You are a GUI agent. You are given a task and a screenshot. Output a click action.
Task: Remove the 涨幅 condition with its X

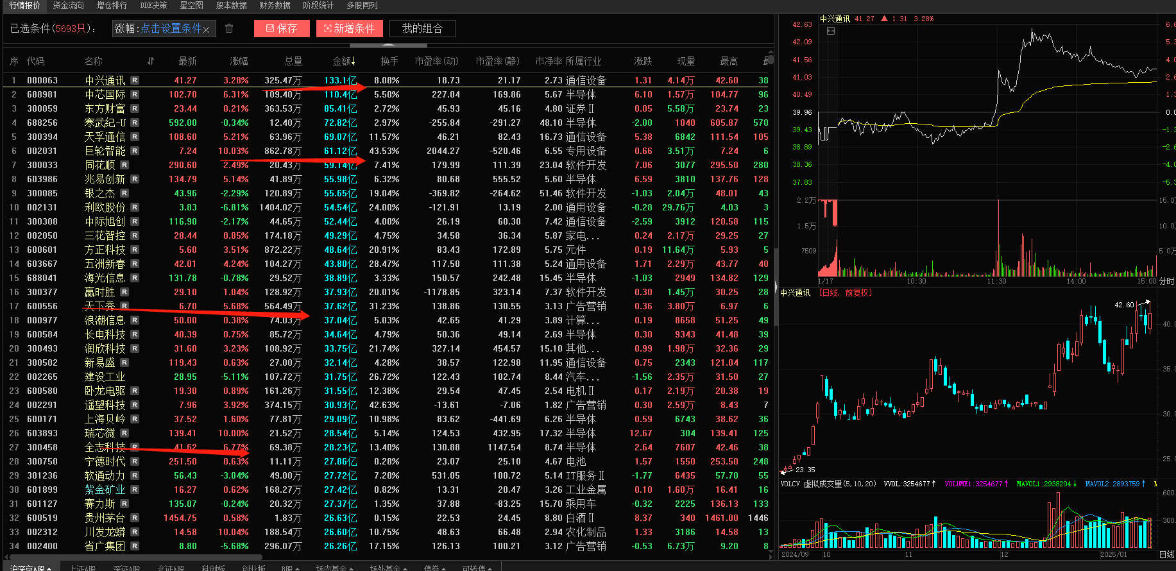pyautogui.click(x=207, y=30)
